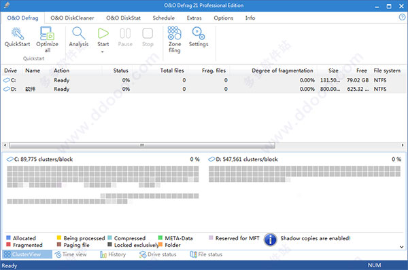
Task: Click the Compressed legend swatch
Action: click(x=109, y=238)
